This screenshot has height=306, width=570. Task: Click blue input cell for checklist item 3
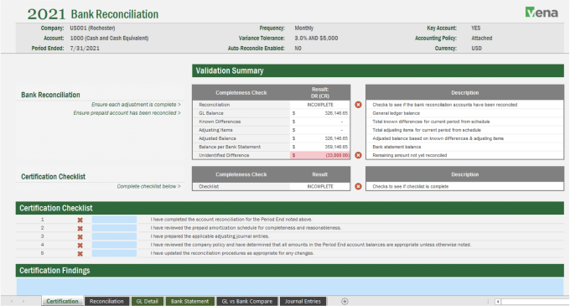click(114, 236)
